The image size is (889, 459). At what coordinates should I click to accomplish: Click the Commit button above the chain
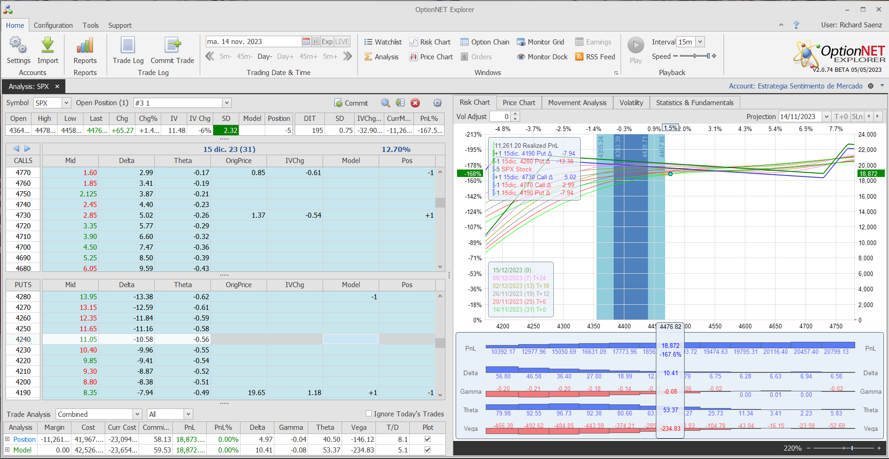click(x=351, y=103)
